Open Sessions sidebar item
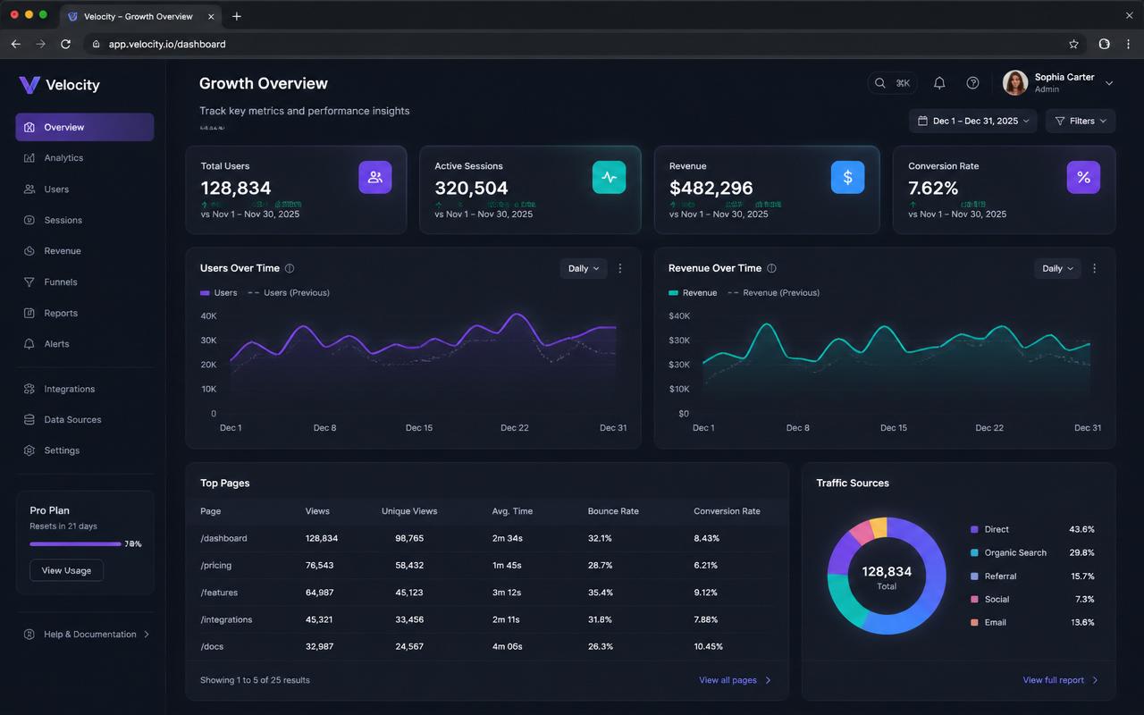This screenshot has width=1144, height=715. click(x=63, y=220)
